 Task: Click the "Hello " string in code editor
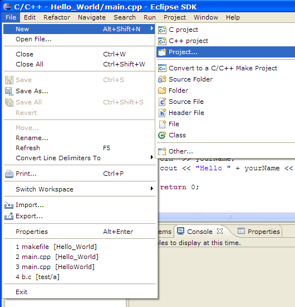click(x=213, y=168)
